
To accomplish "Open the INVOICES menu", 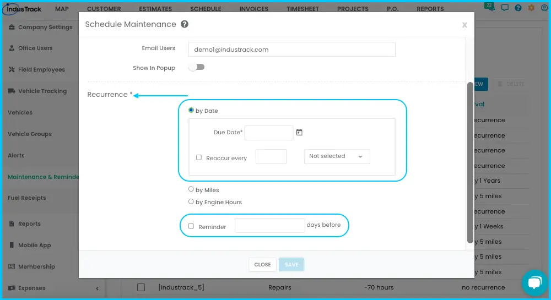I will 254,9.
